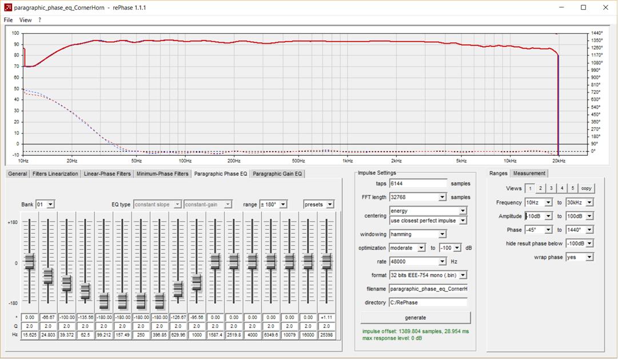The image size is (618, 359).
Task: Click the phase value field +1.11
Action: [x=326, y=317]
